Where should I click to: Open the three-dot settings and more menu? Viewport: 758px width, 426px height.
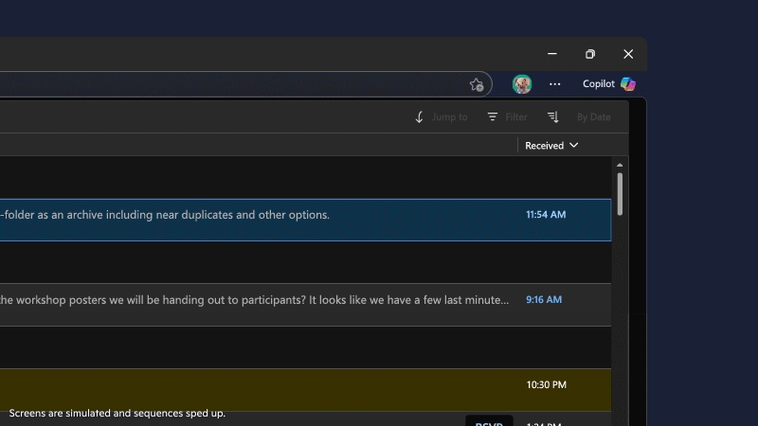(x=555, y=84)
